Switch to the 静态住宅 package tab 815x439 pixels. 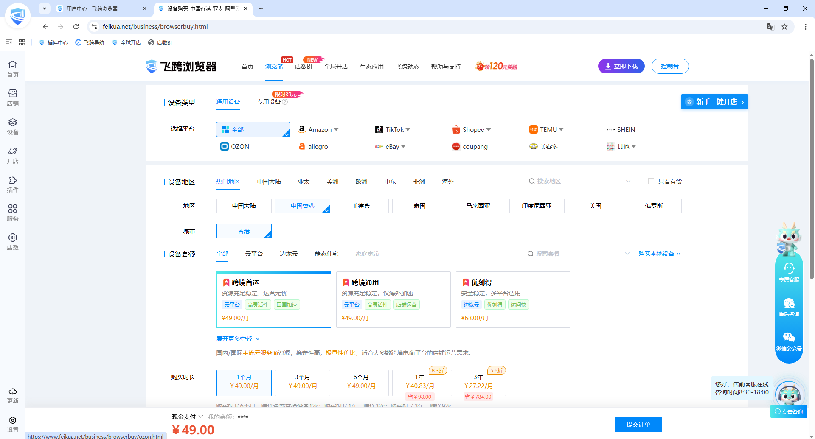tap(326, 254)
